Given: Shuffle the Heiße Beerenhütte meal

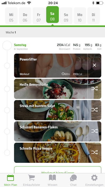Looking at the screenshot, I should click(94, 88).
